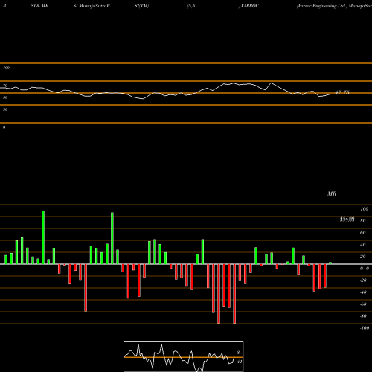Click the 'MR' panel title label
Viewport: 372px width, 372px height.
332,193
